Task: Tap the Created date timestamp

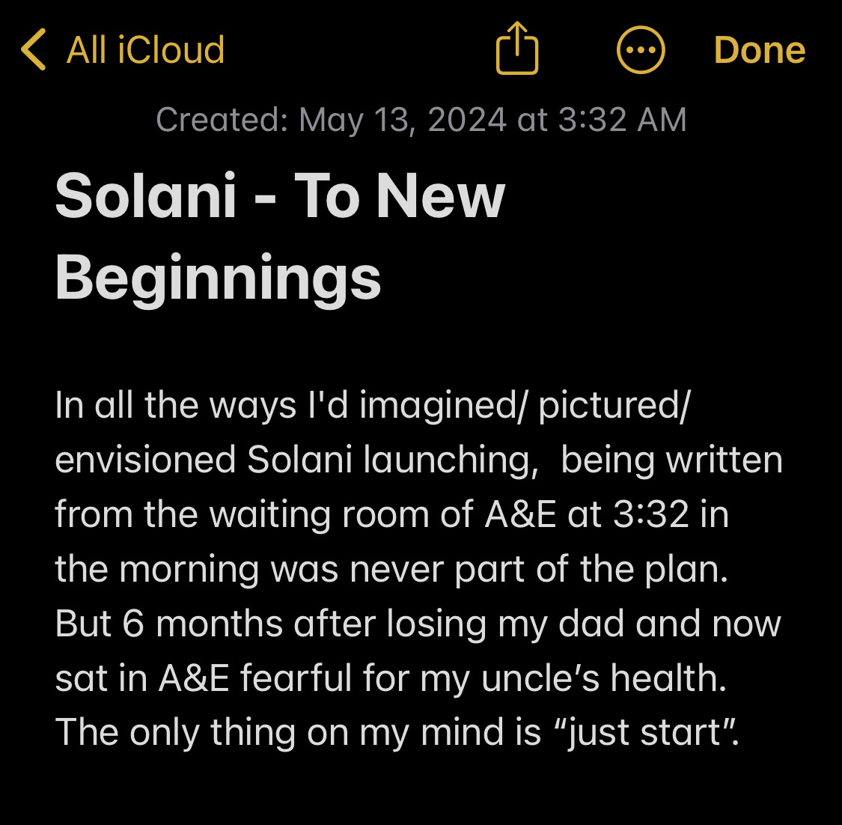Action: click(x=421, y=119)
